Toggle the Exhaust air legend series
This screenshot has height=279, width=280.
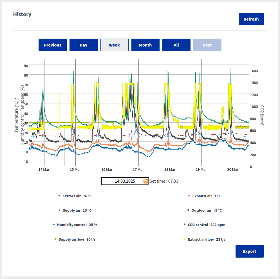click(x=204, y=196)
